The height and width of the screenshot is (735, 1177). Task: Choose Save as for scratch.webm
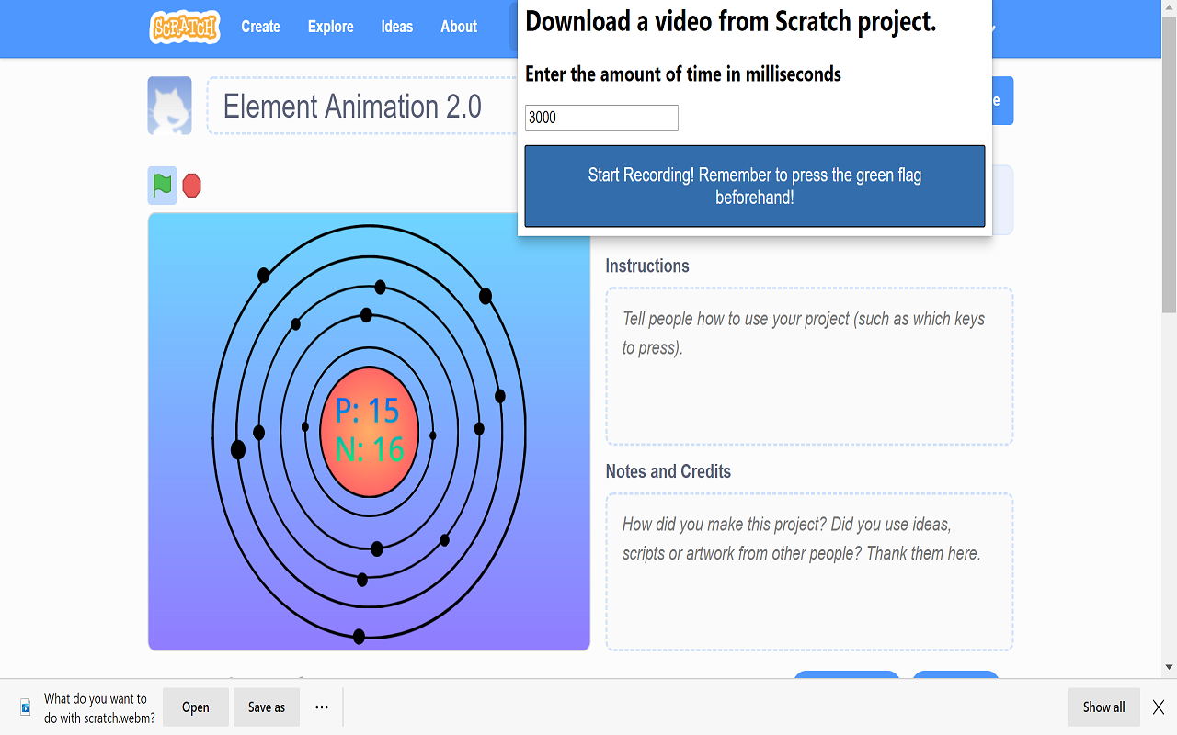click(x=267, y=707)
